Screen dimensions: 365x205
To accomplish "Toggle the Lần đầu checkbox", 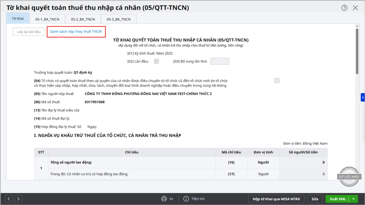I will pyautogui.click(x=156, y=61).
